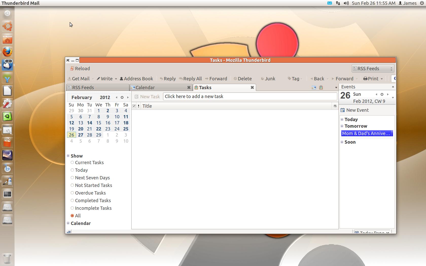Viewport: 426px width, 266px height.
Task: Collapse the Soon events group
Action: [x=342, y=142]
